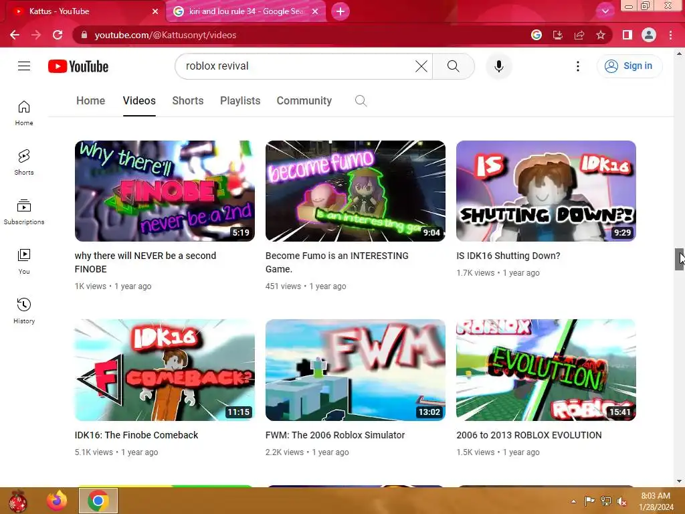This screenshot has height=514, width=685.
Task: Open '2006 to 2013 ROBLOX EVOLUTION' title
Action: pos(529,435)
